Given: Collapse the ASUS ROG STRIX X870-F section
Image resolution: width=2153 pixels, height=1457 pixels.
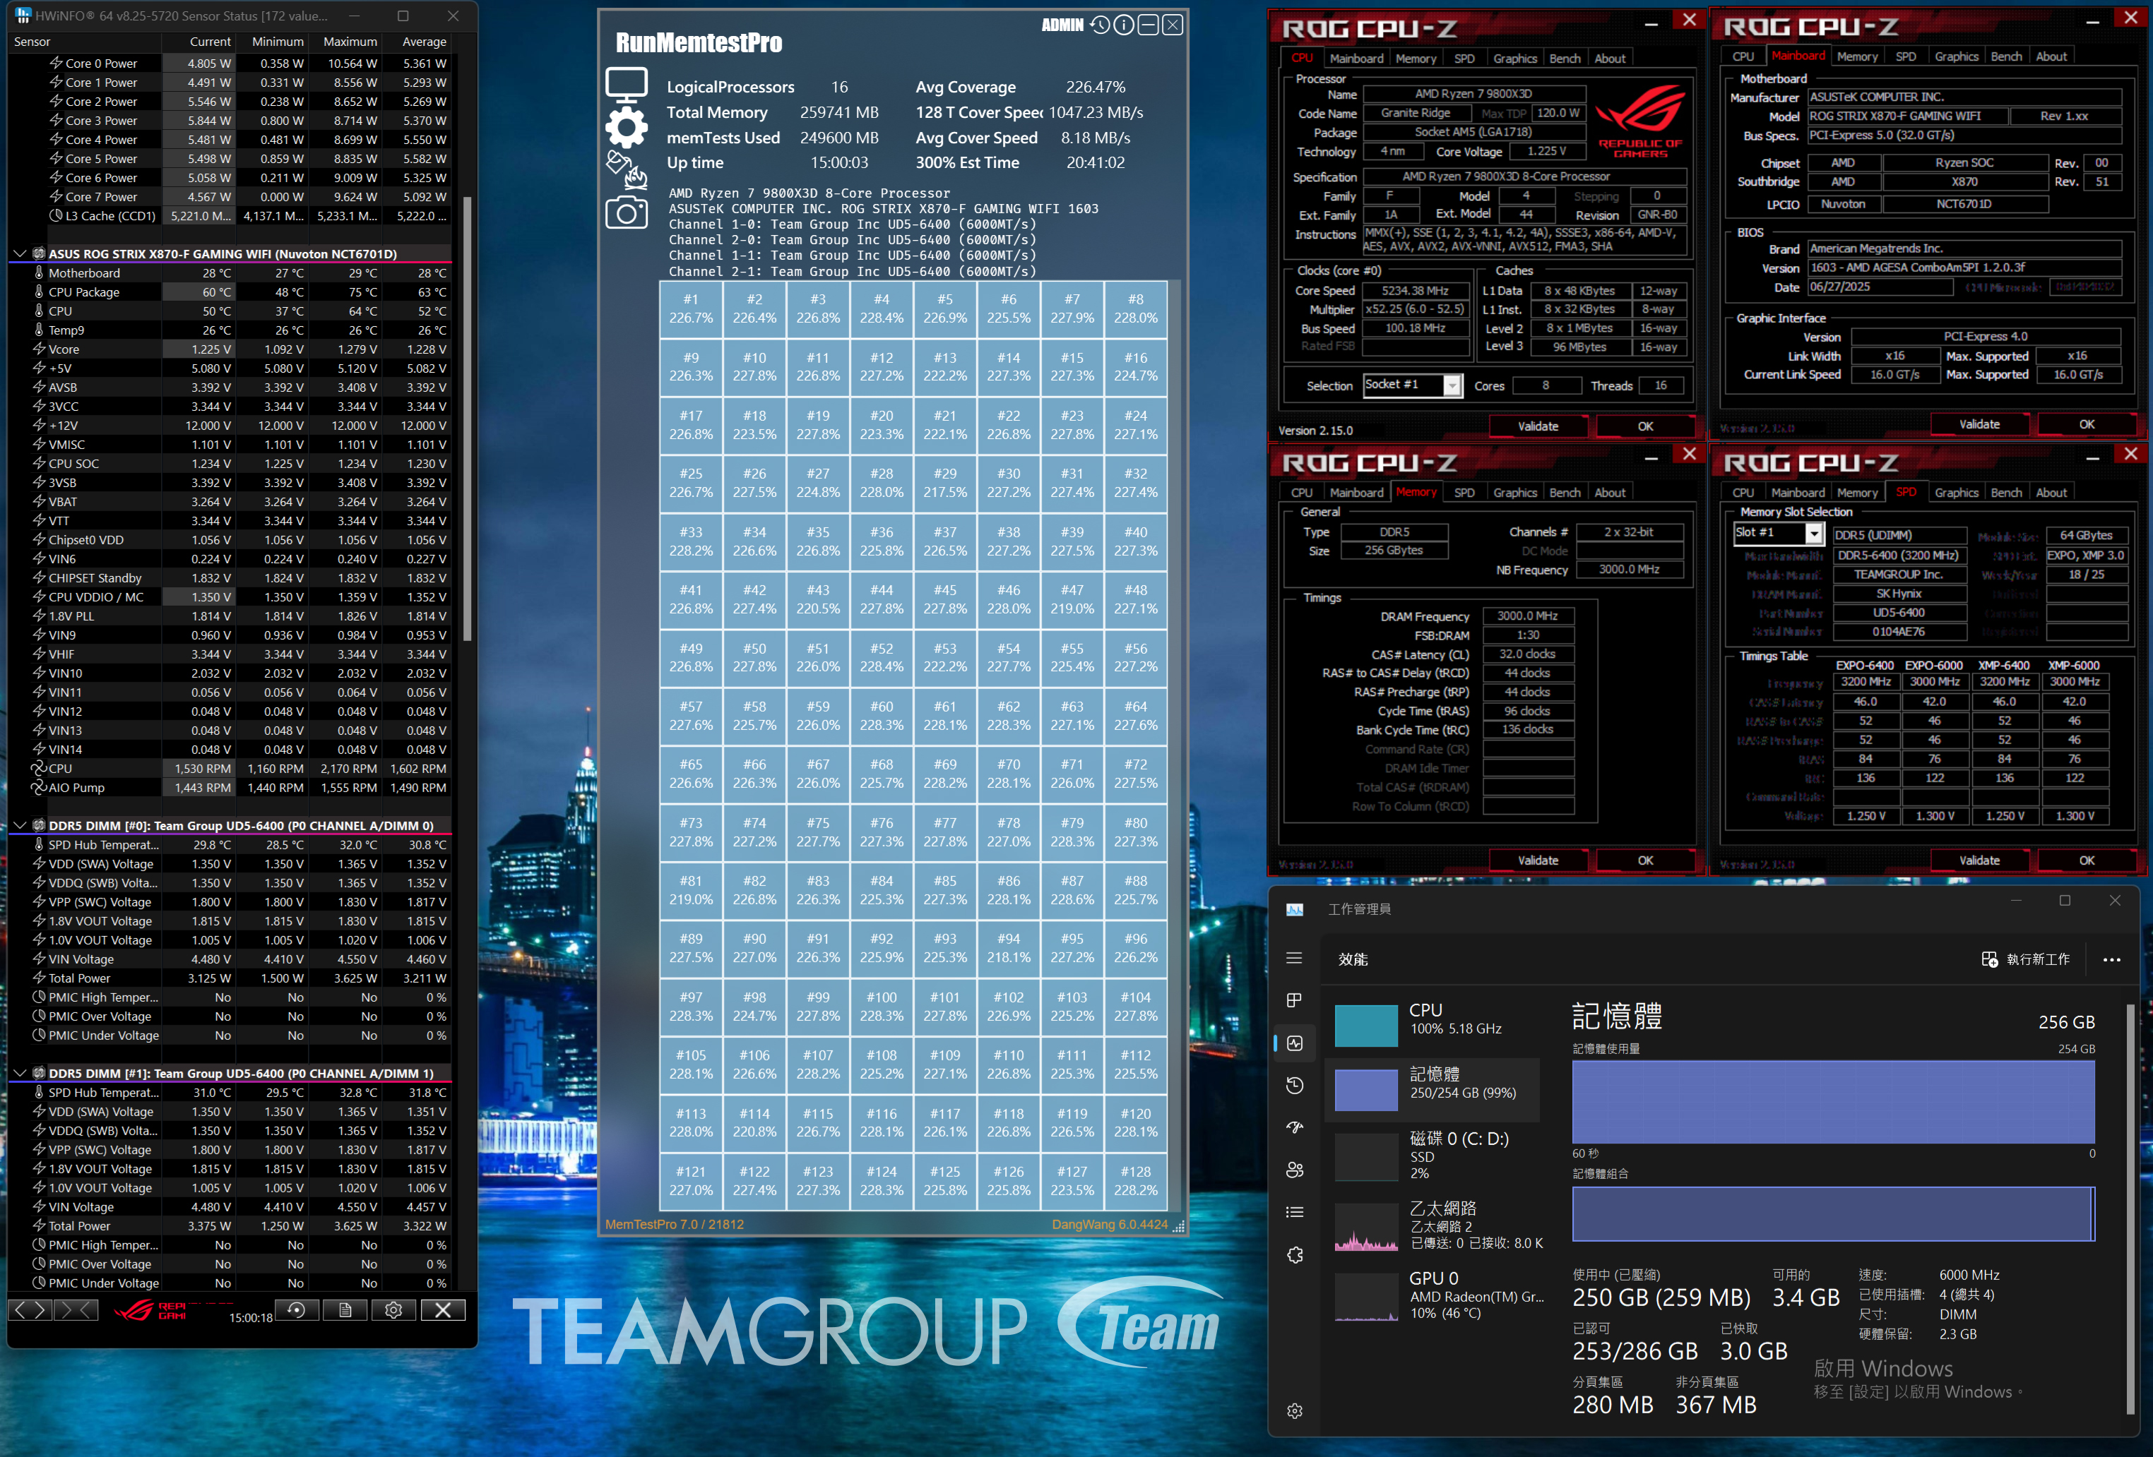Looking at the screenshot, I should tap(20, 252).
